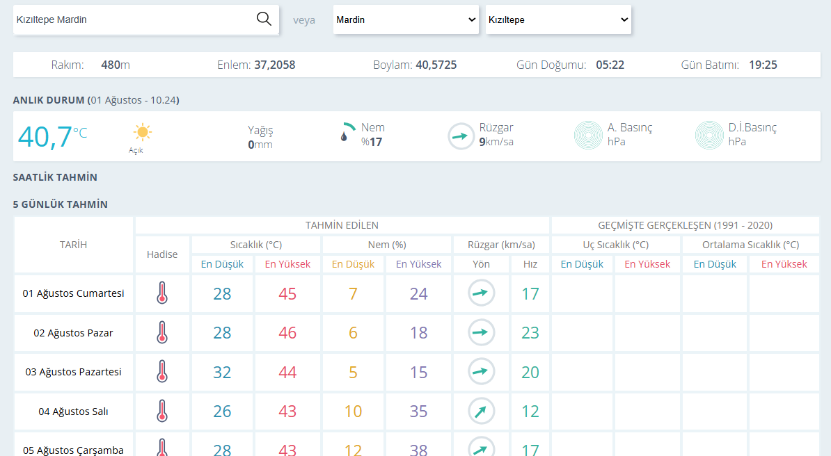Click highest humidity 18 for 02 Ağustos
The height and width of the screenshot is (456, 831).
point(418,332)
